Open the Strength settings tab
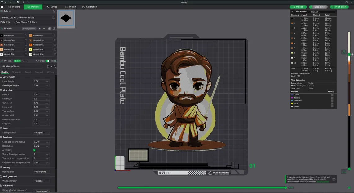The height and width of the screenshot is (193, 354). (x=17, y=72)
